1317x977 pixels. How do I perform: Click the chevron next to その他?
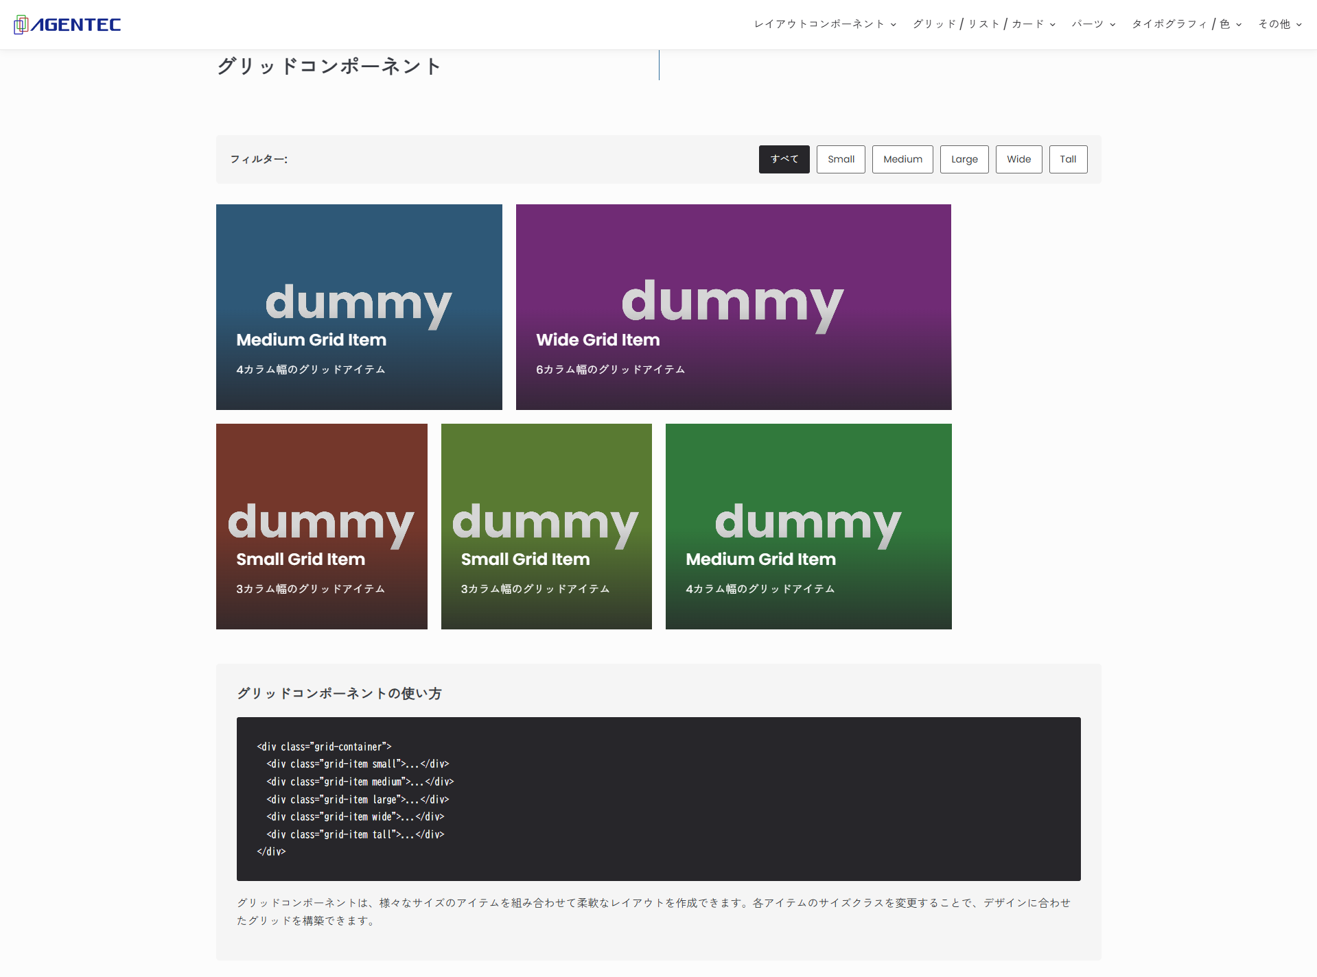[x=1299, y=25]
